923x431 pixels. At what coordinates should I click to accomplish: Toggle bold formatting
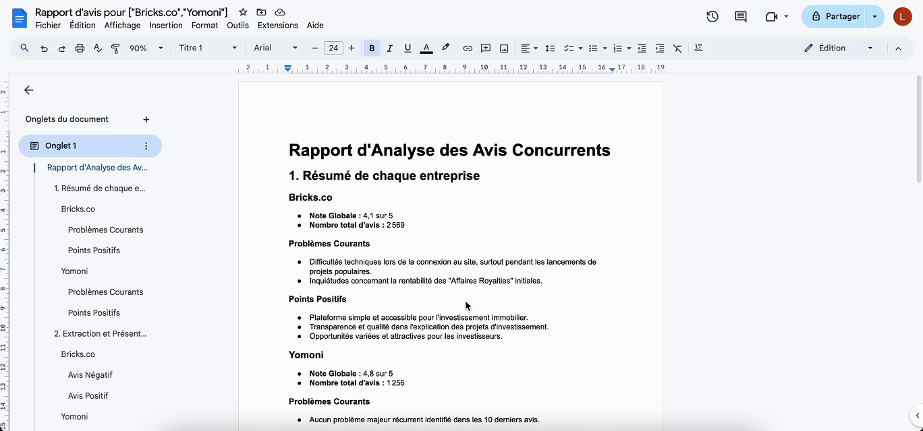pyautogui.click(x=372, y=48)
